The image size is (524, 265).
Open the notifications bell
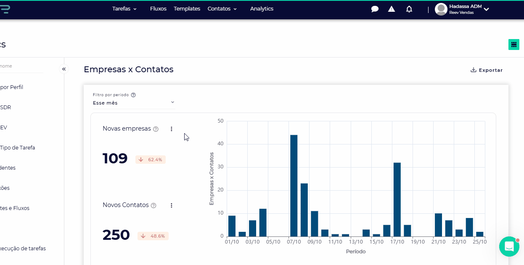409,9
